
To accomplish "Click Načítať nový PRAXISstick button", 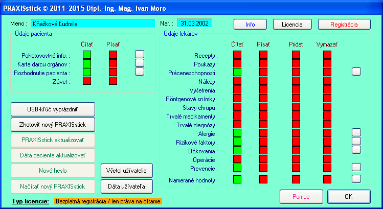I will click(53, 187).
